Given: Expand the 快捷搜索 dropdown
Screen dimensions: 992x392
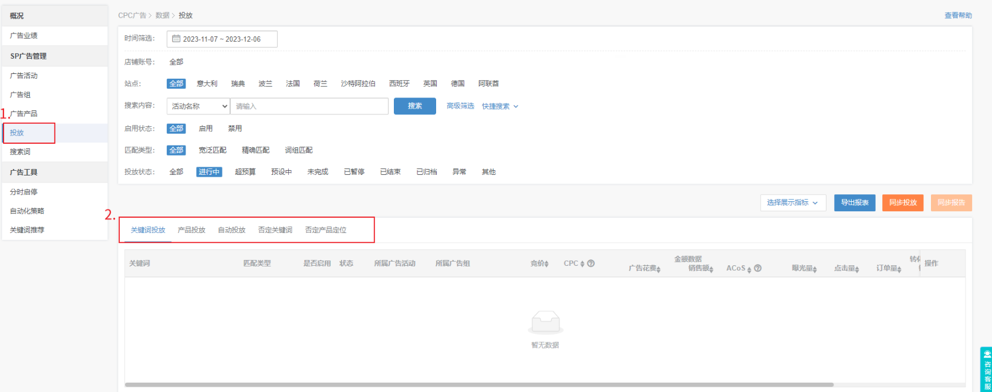Looking at the screenshot, I should (x=500, y=106).
